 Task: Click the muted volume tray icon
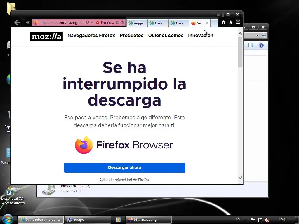point(267,220)
